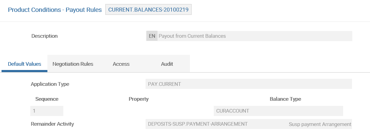Image resolution: width=370 pixels, height=140 pixels.
Task: Click the Remainder Activity label
Action: coord(52,124)
